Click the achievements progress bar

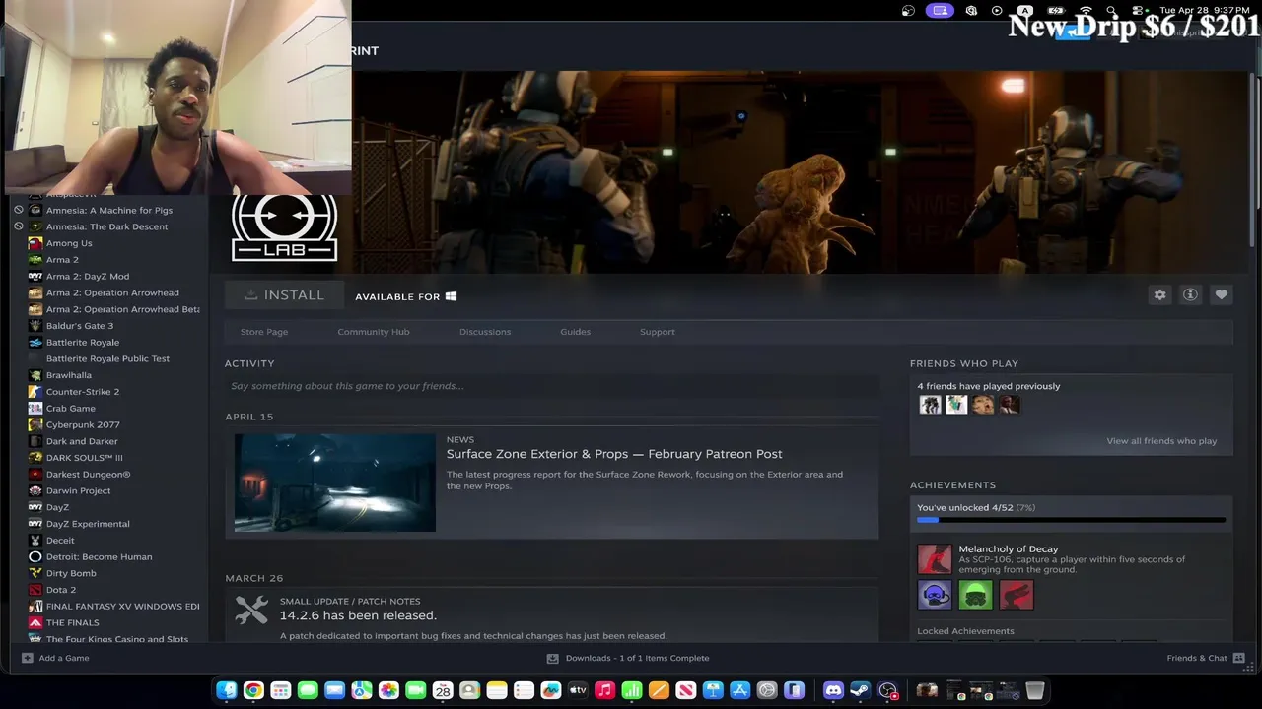click(1071, 520)
